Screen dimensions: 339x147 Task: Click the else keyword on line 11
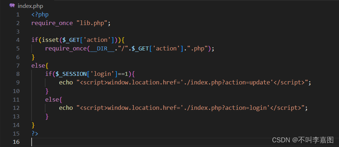click(52, 100)
